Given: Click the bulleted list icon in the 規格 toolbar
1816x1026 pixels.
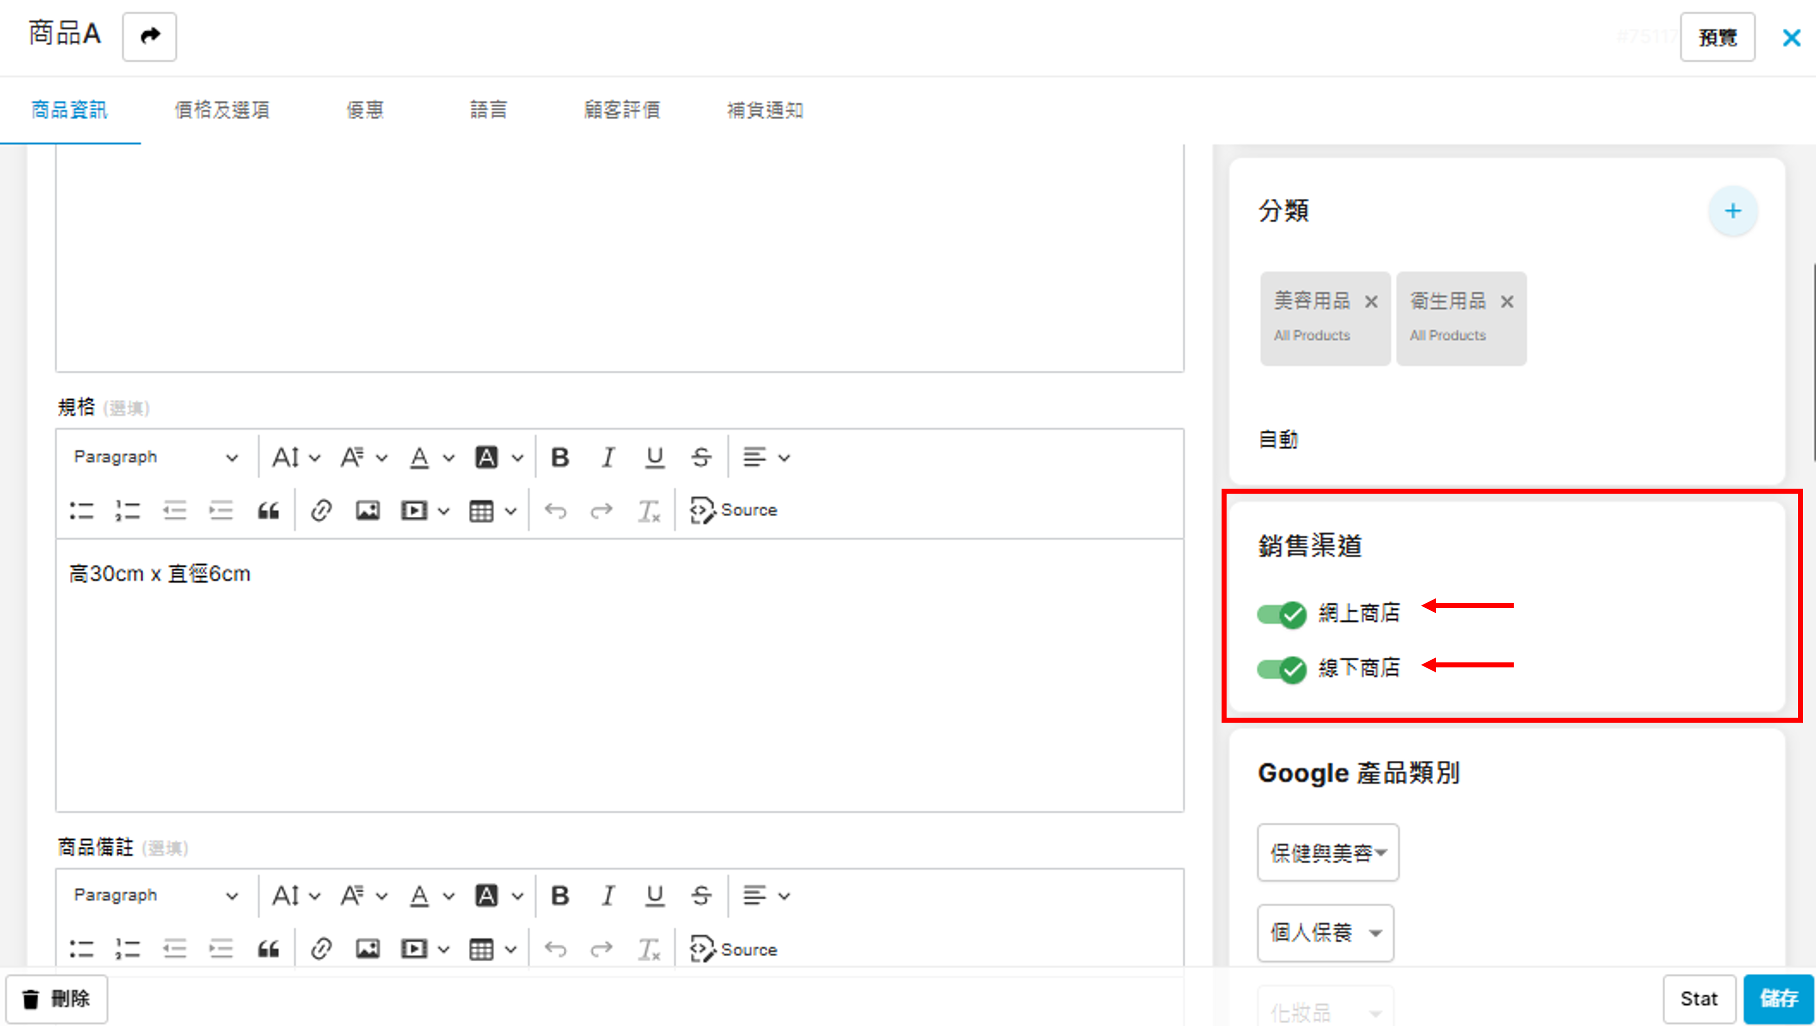Looking at the screenshot, I should [82, 510].
